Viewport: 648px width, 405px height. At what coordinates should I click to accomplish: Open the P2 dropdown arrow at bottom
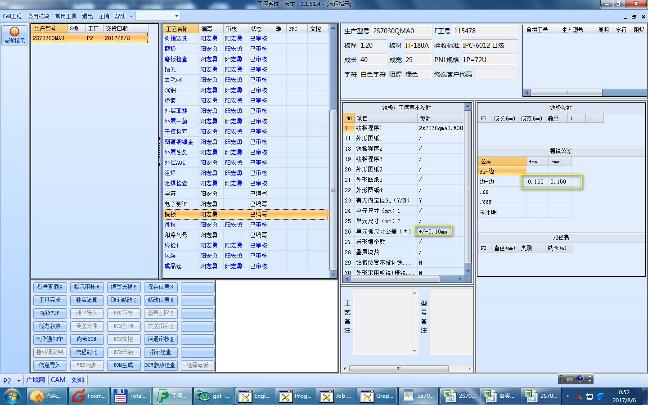[x=18, y=381]
